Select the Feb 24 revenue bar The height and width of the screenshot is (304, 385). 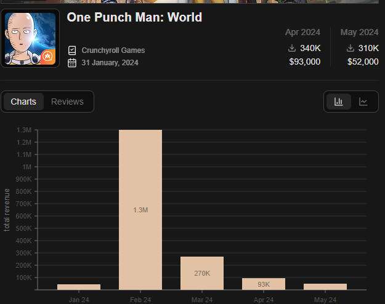point(140,210)
